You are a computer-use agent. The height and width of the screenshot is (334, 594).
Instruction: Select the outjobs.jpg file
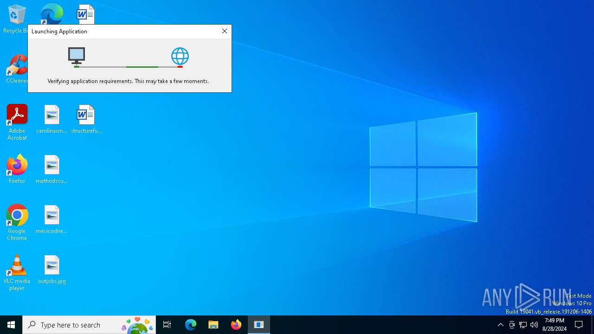click(x=52, y=270)
